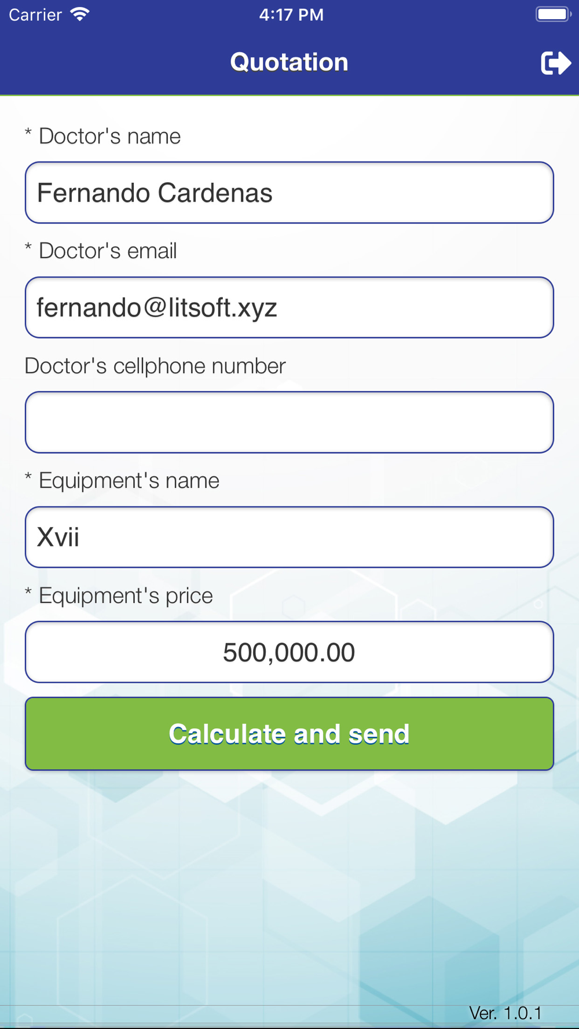
Task: Tap the asterisk beside Doctor's name
Action: 28,134
